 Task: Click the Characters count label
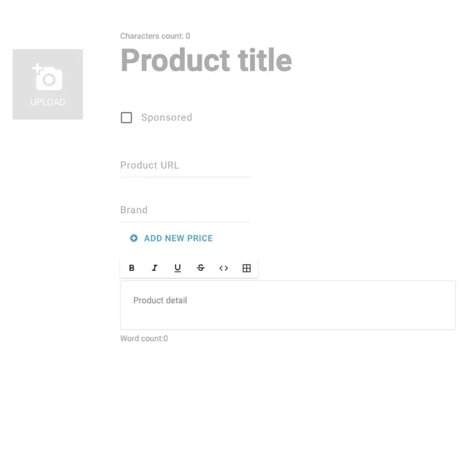pyautogui.click(x=155, y=36)
